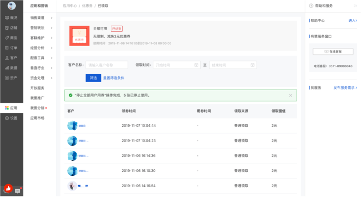Dismiss the green success notification

click(x=291, y=95)
